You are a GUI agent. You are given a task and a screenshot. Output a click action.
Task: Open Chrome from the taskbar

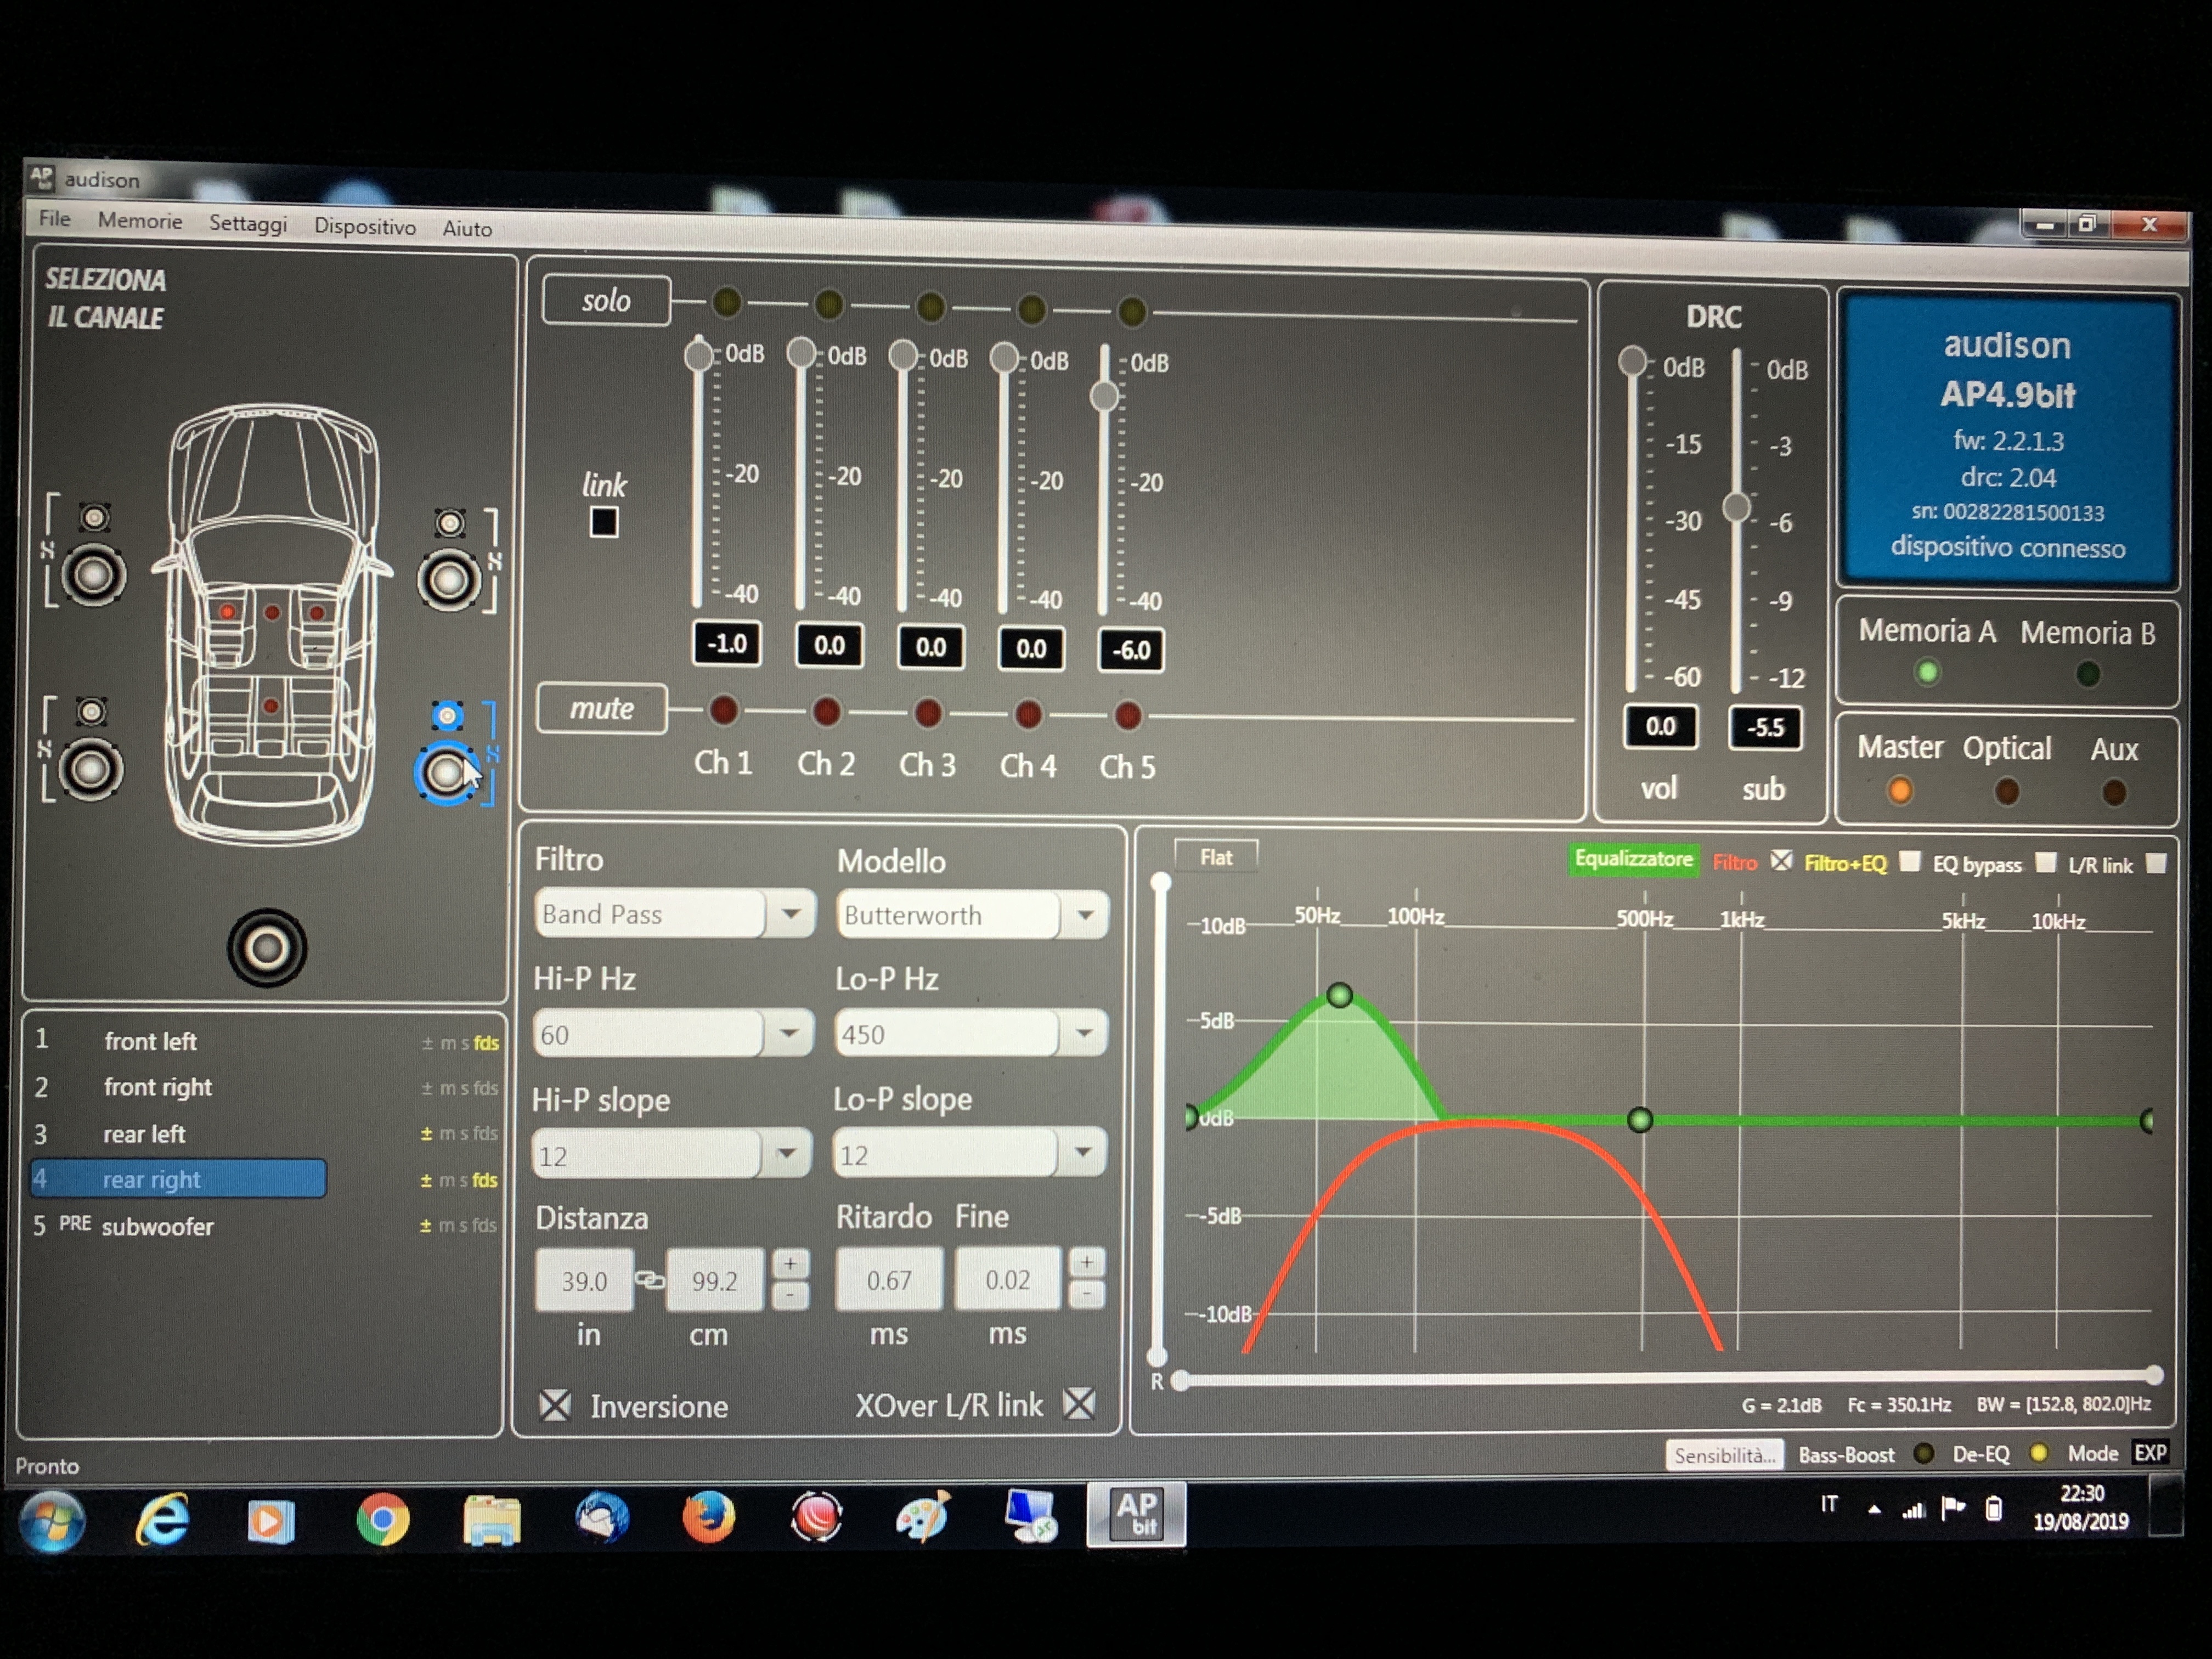pos(382,1519)
